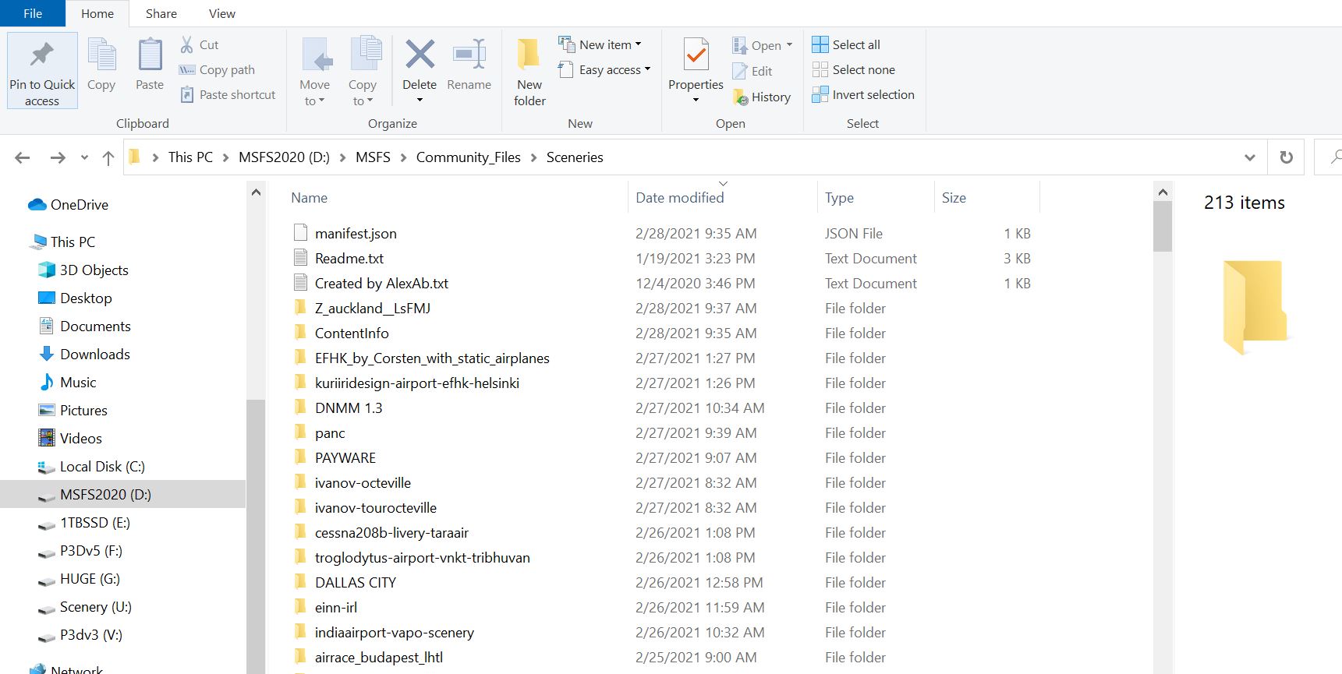Switch to the Share ribbon tab
Viewport: 1342px width, 674px height.
(161, 13)
